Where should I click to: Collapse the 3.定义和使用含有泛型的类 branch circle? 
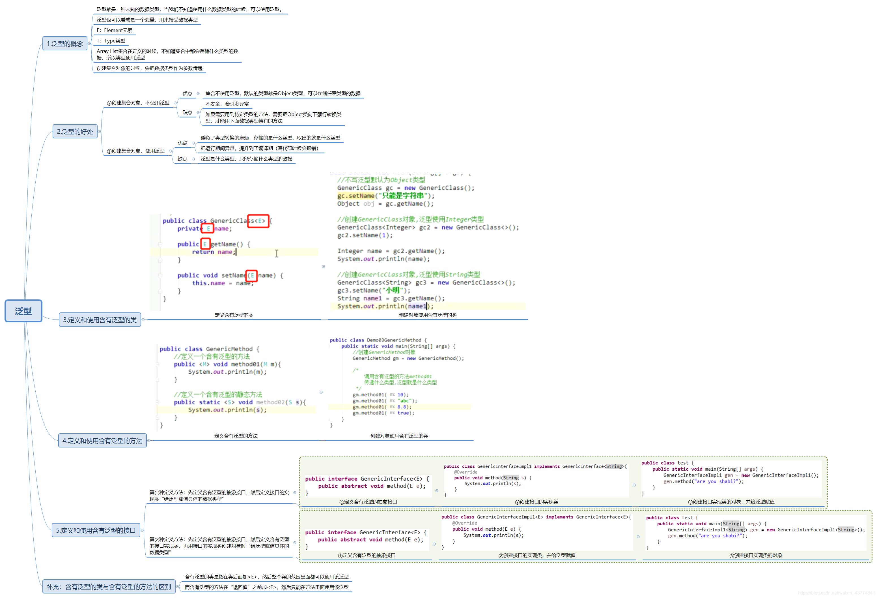click(x=143, y=320)
